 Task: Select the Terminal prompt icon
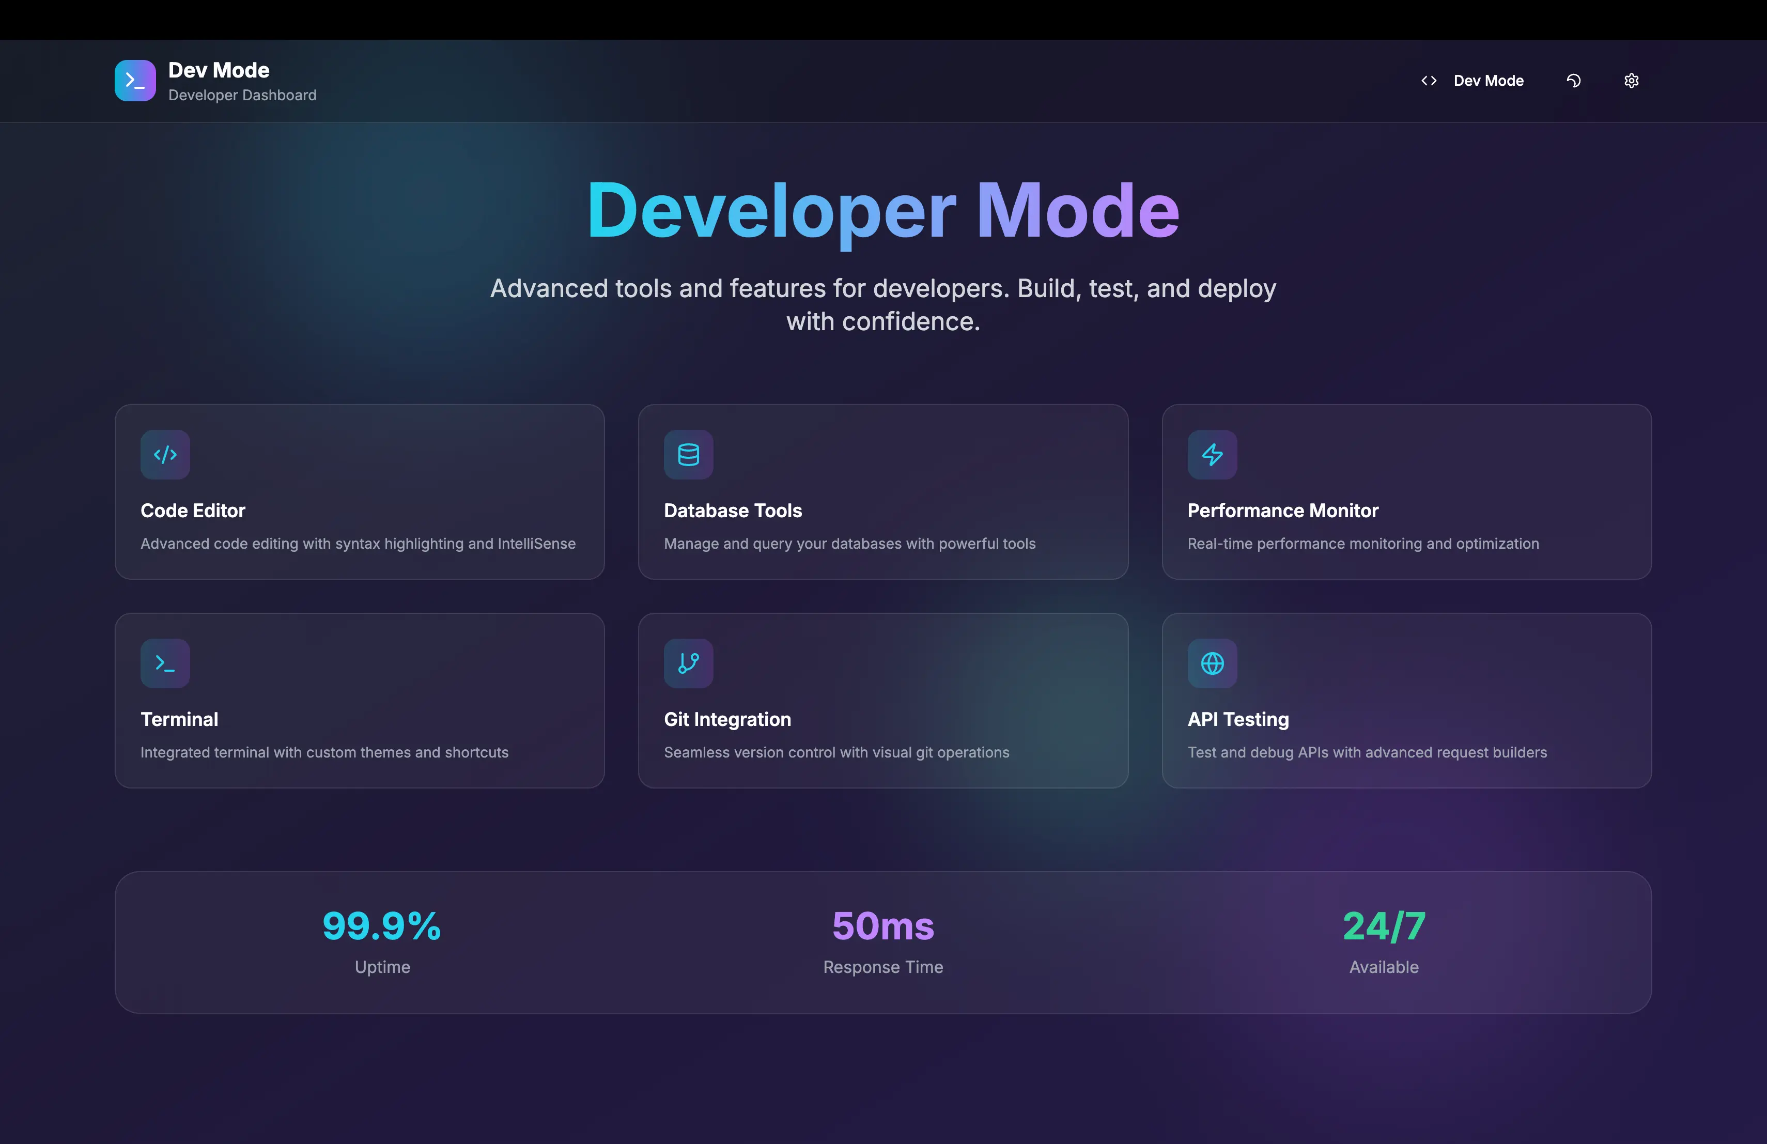(x=165, y=663)
